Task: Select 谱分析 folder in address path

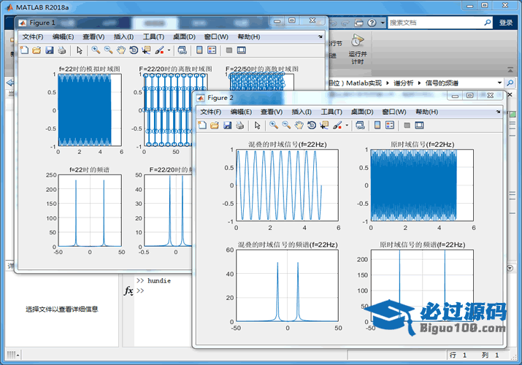Action: pos(404,82)
